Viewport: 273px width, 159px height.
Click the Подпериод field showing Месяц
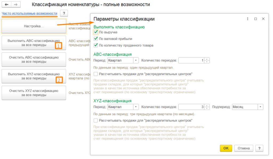coord(245,107)
